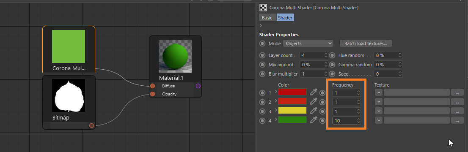Toggle color row 1 animation dot

click(x=262, y=93)
